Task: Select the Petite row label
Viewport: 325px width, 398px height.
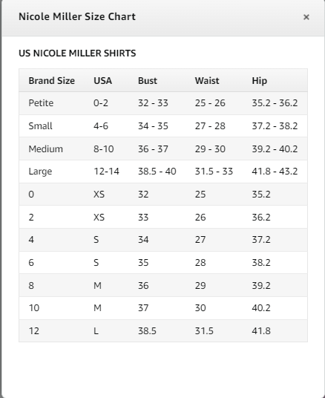Action: point(41,103)
